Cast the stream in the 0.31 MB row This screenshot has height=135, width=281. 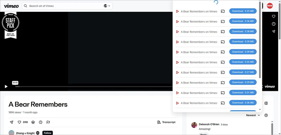(223, 93)
